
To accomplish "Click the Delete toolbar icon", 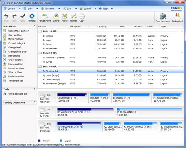I will point(56,18).
